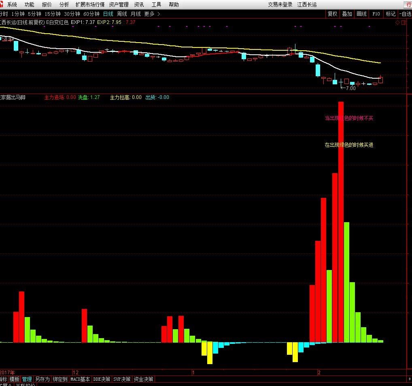Open the 资讯 menu
Screen dimensions: 412x386
(139, 4)
